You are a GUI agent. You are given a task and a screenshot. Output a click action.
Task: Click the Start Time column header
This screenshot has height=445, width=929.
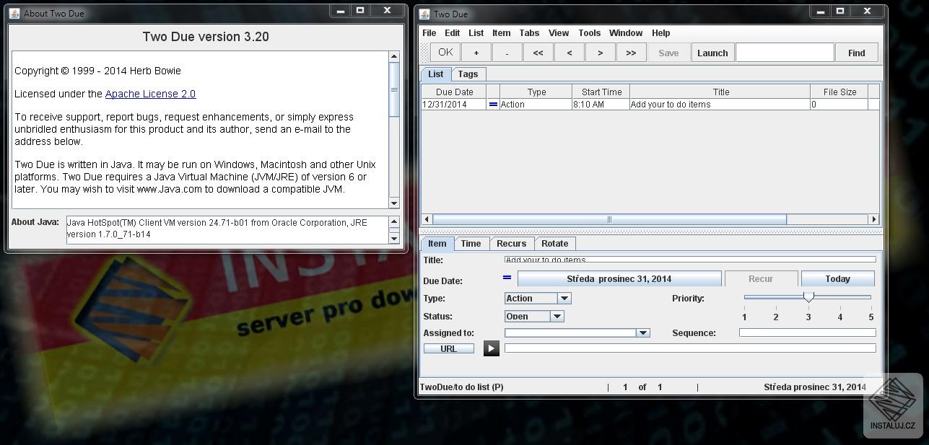[x=601, y=92]
